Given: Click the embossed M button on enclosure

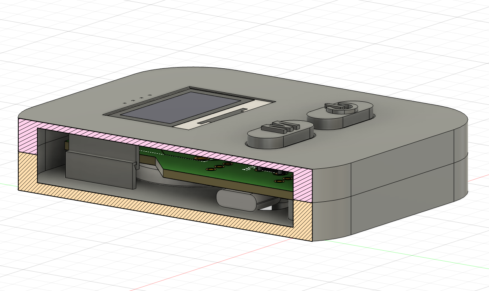Looking at the screenshot, I should [280, 133].
